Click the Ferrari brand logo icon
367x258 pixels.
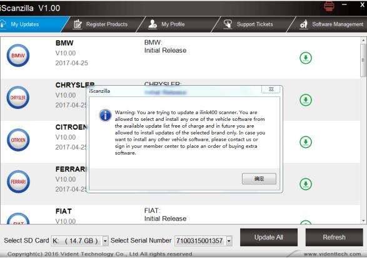18,182
